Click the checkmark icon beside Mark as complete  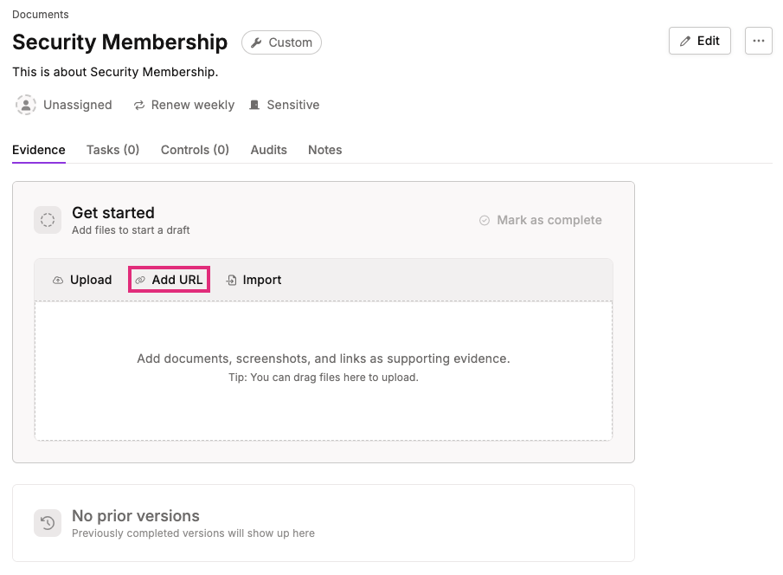pyautogui.click(x=485, y=221)
